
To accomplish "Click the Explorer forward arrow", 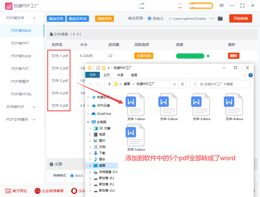I will [98, 84].
